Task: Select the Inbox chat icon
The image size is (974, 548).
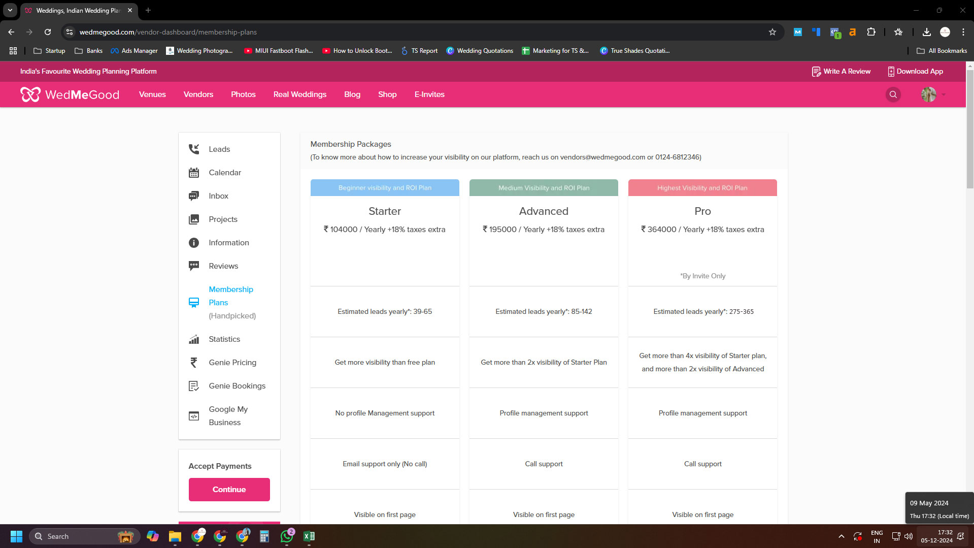Action: pyautogui.click(x=194, y=196)
